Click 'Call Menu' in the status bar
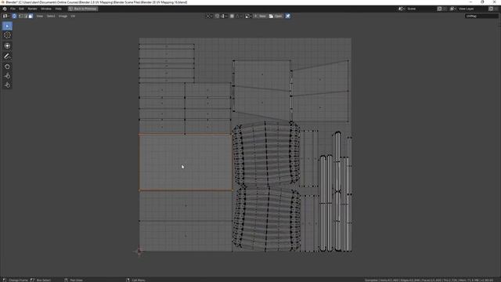This screenshot has width=501, height=282. [139, 280]
